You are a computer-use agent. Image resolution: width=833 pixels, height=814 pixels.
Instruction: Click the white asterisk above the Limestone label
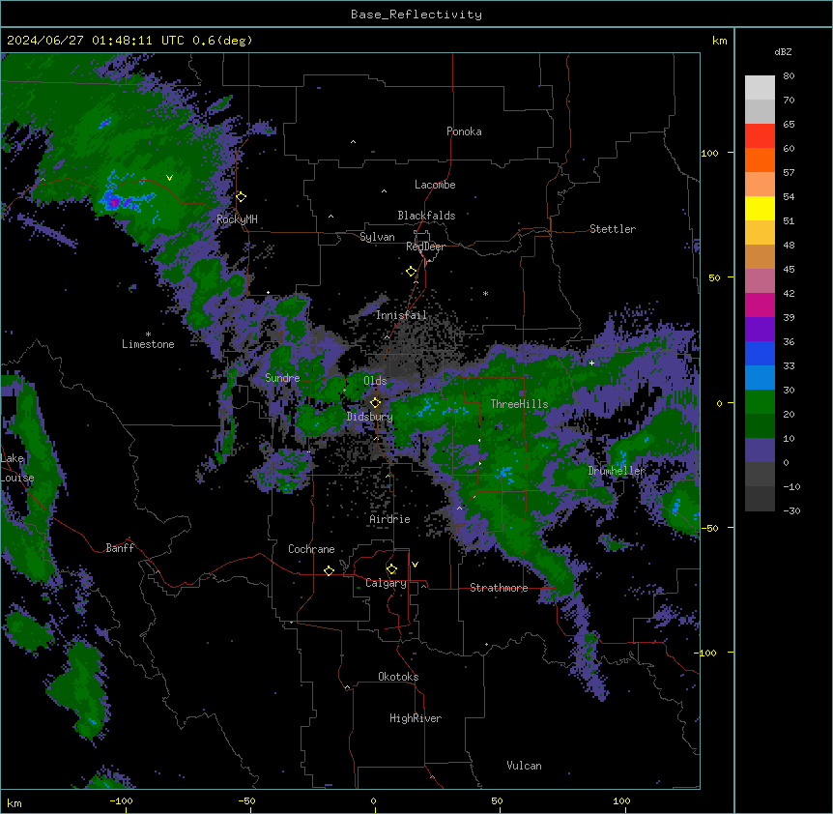(x=148, y=334)
